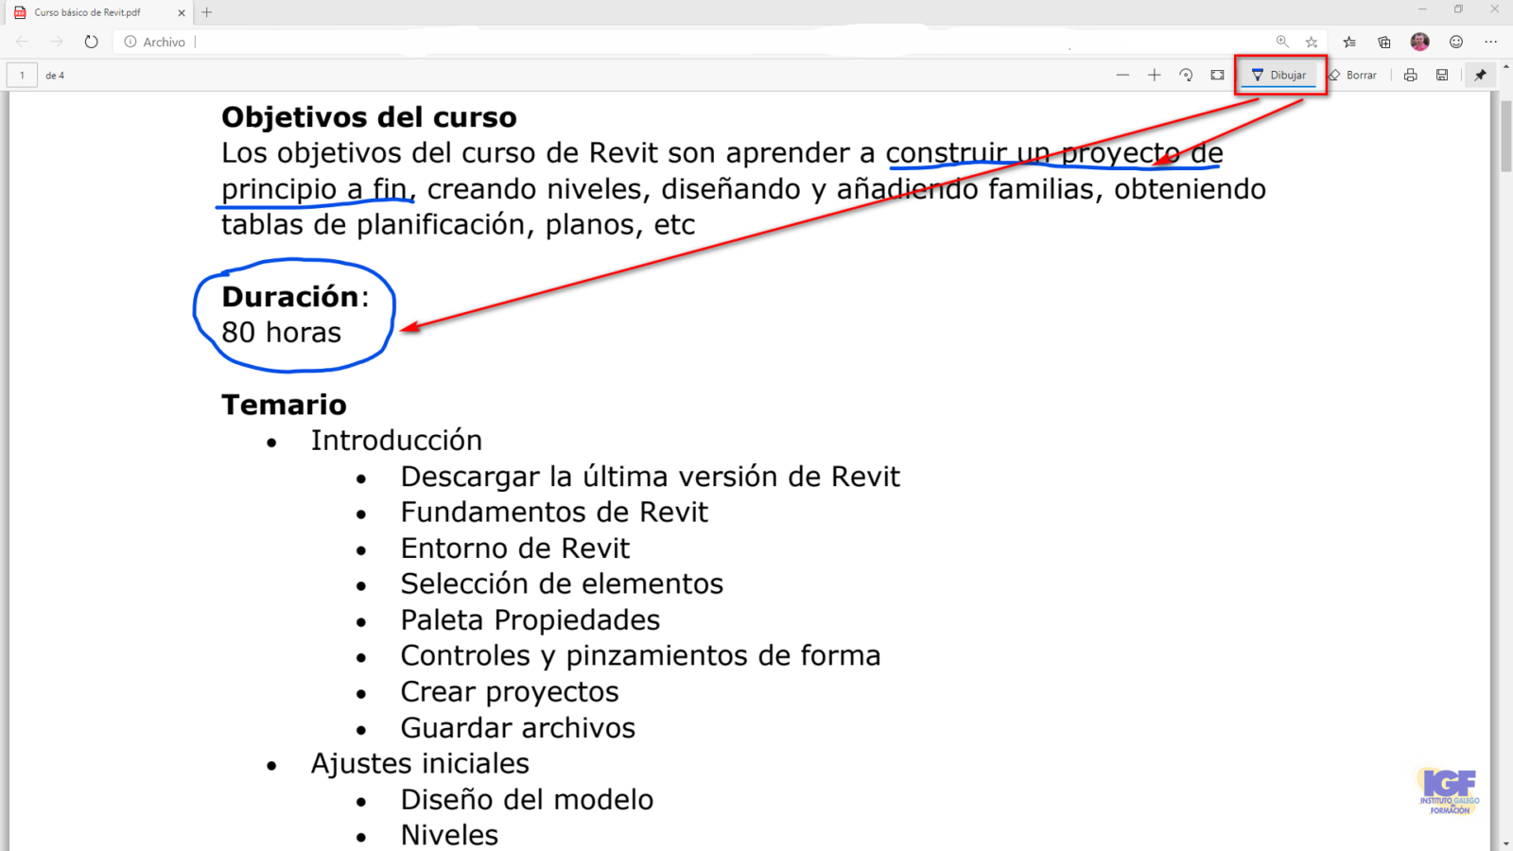Click the page number input box

point(22,75)
